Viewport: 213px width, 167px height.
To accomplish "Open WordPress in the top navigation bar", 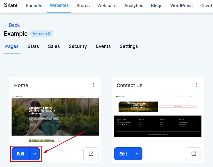I will tap(181, 6).
